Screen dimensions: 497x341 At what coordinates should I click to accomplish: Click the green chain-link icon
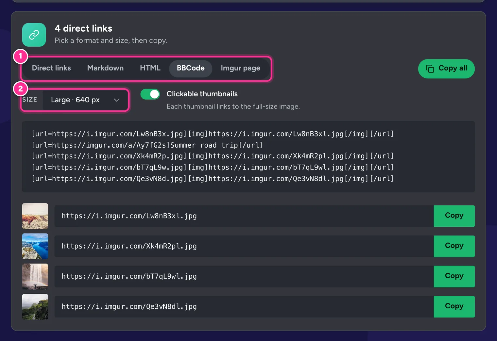(x=34, y=35)
